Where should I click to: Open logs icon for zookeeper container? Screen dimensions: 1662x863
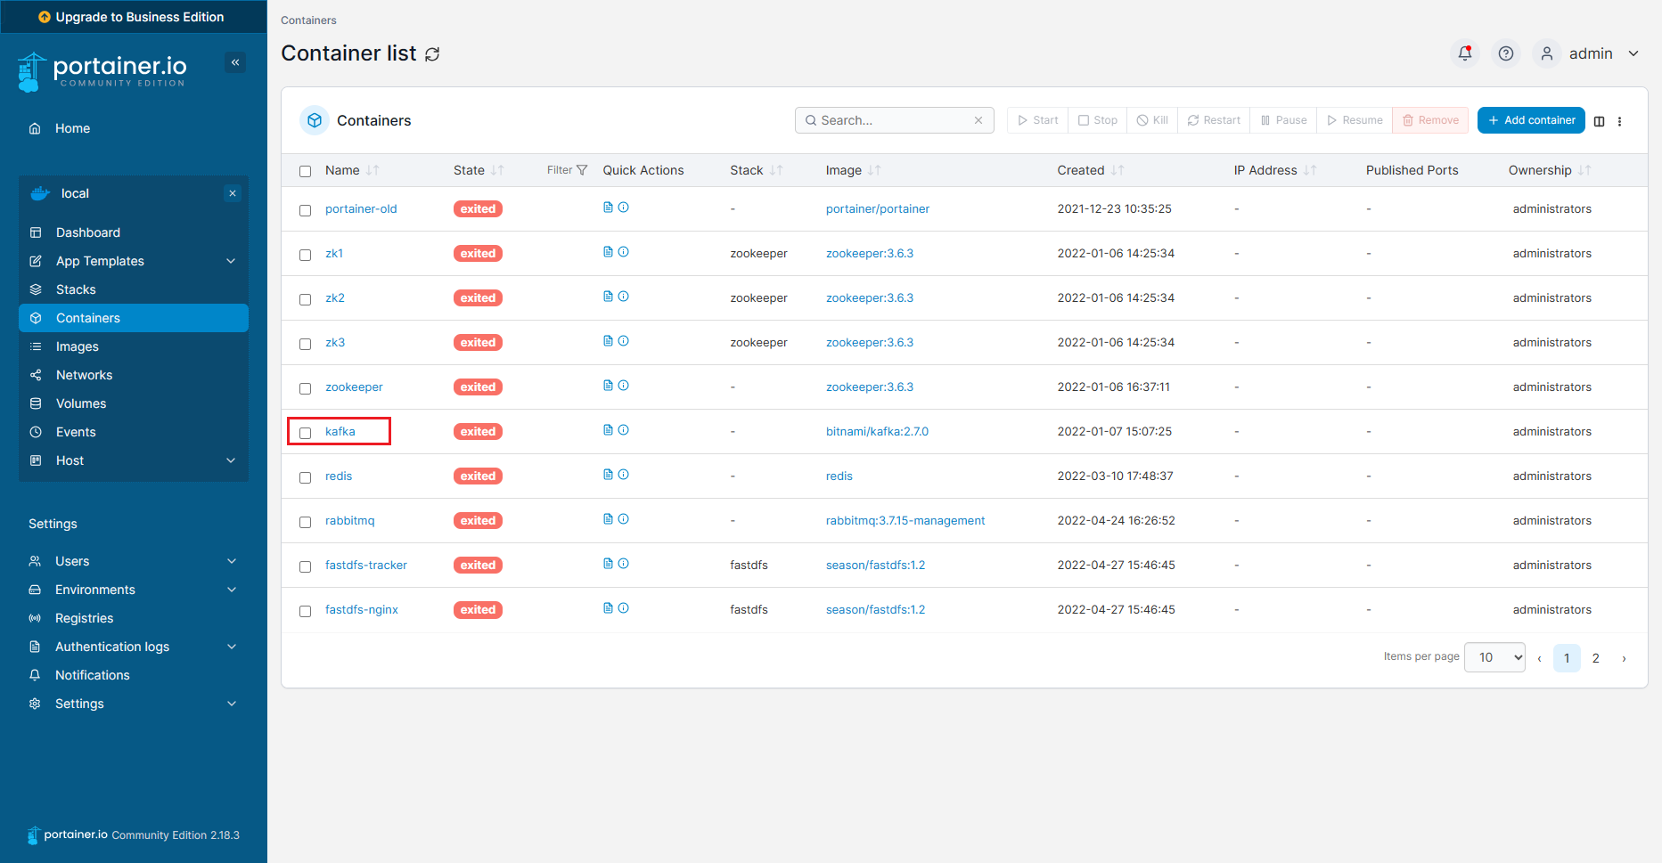608,386
